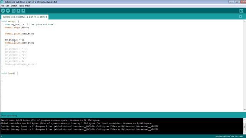This screenshot has height=138, width=246.
Task: Click the 'void setup() {' line
Action: [x=10, y=21]
